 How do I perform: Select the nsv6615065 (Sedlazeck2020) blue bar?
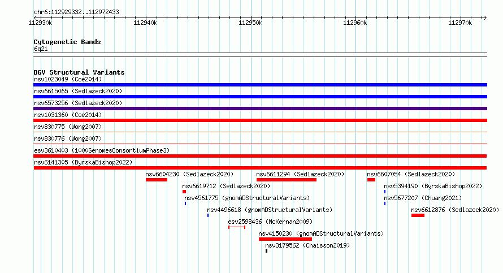(x=260, y=97)
